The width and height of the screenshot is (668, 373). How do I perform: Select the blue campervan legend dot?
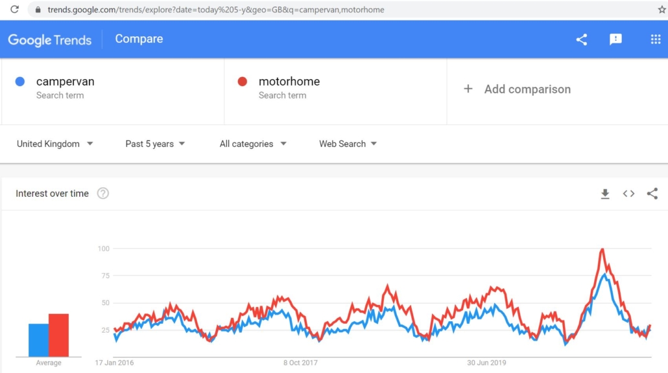20,81
